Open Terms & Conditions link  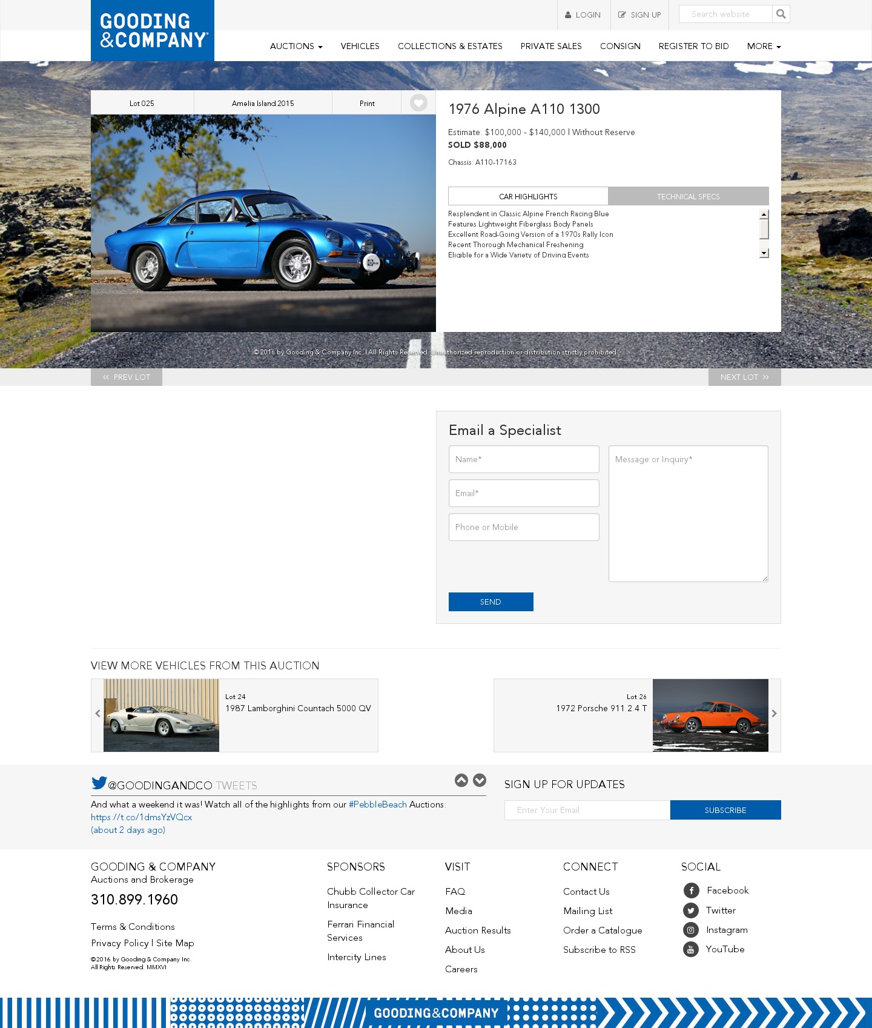point(133,927)
